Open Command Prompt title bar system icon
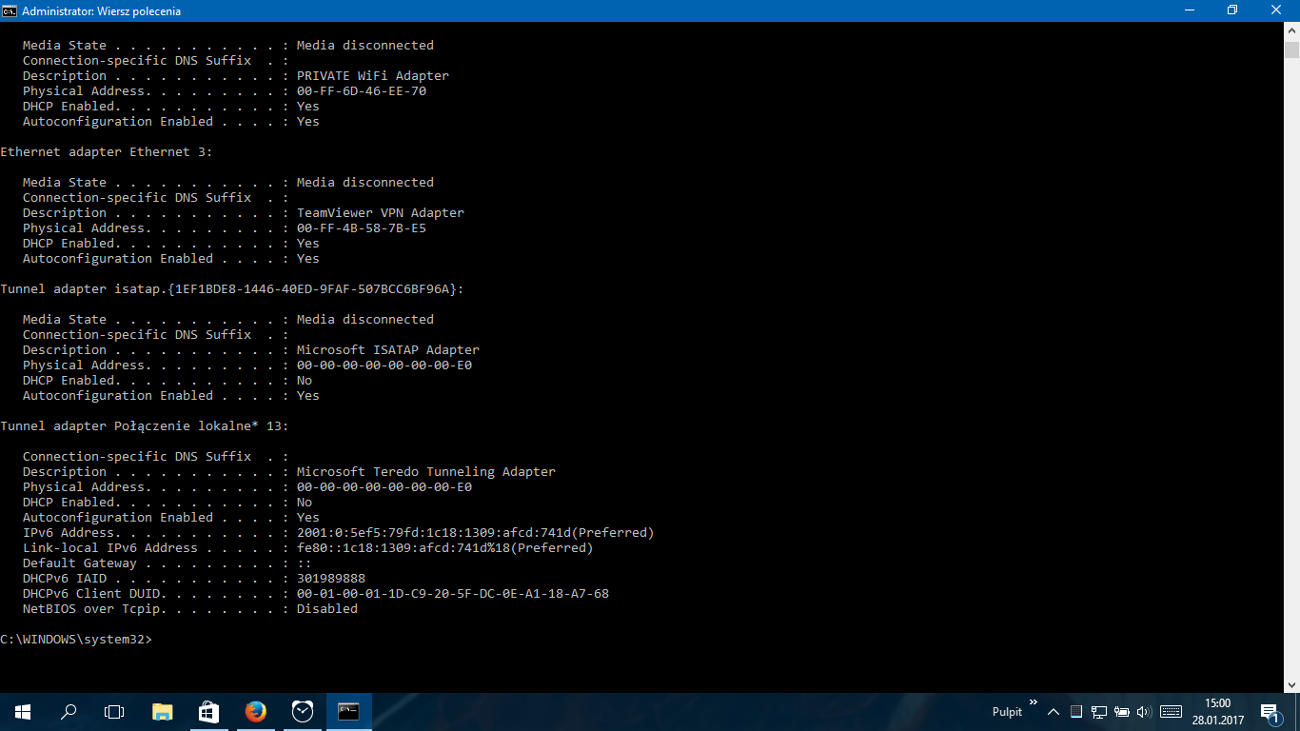 pos(10,10)
